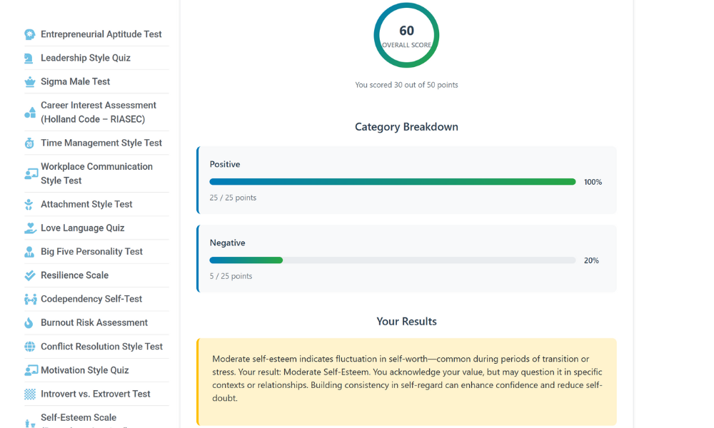The height and width of the screenshot is (428, 714).
Task: Click the Entrepreneurial Aptitude Test icon
Action: point(29,34)
